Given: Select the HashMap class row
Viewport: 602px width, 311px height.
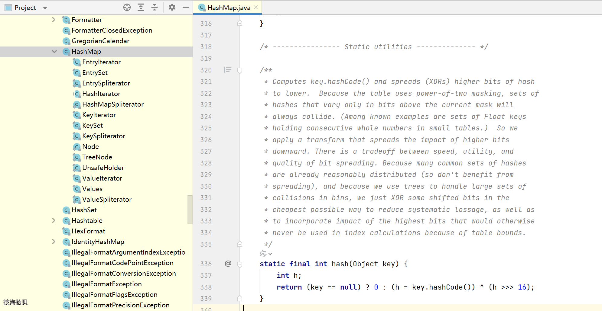Looking at the screenshot, I should tap(96, 51).
